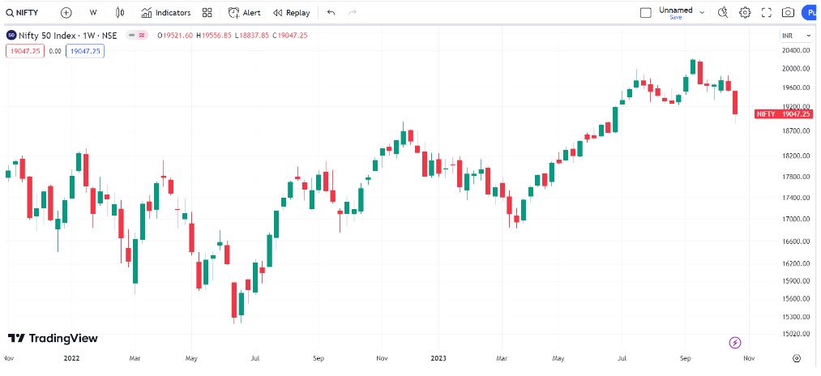Click the 15020.00 price scale label

795,334
